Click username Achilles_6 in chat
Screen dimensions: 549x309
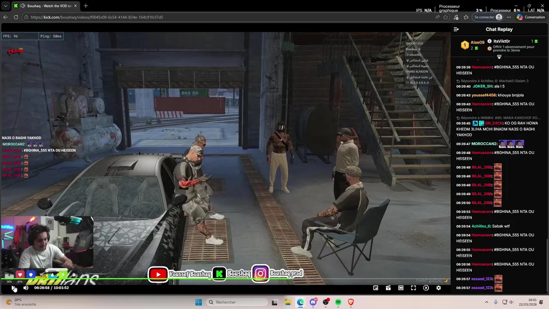coord(480,226)
